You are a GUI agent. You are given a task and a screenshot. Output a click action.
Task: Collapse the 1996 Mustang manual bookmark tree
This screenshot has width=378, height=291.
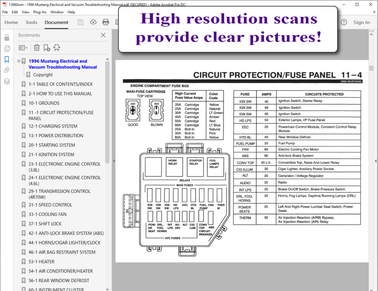tap(18, 61)
